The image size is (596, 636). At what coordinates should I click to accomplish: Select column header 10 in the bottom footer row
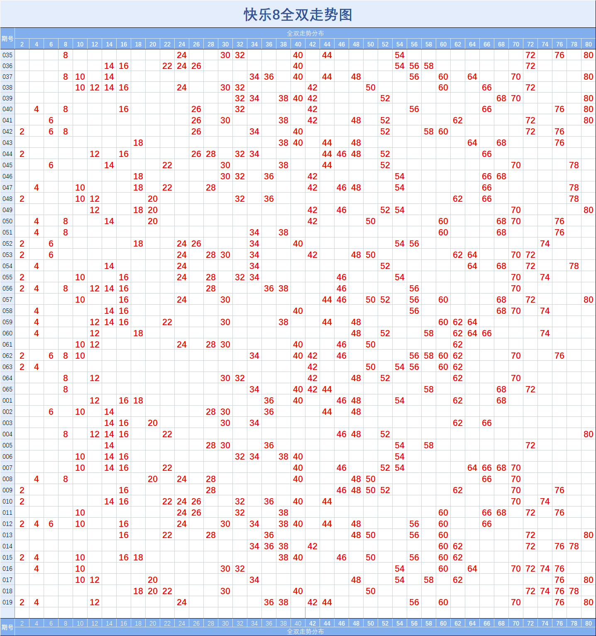(80, 623)
